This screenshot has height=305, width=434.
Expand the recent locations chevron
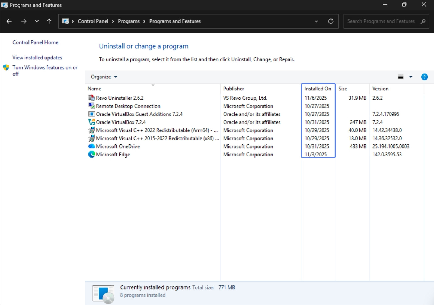[x=37, y=21]
